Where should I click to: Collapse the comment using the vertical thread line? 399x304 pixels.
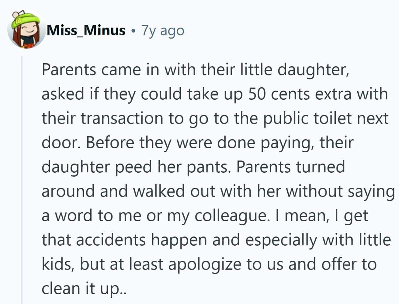pos(22,179)
